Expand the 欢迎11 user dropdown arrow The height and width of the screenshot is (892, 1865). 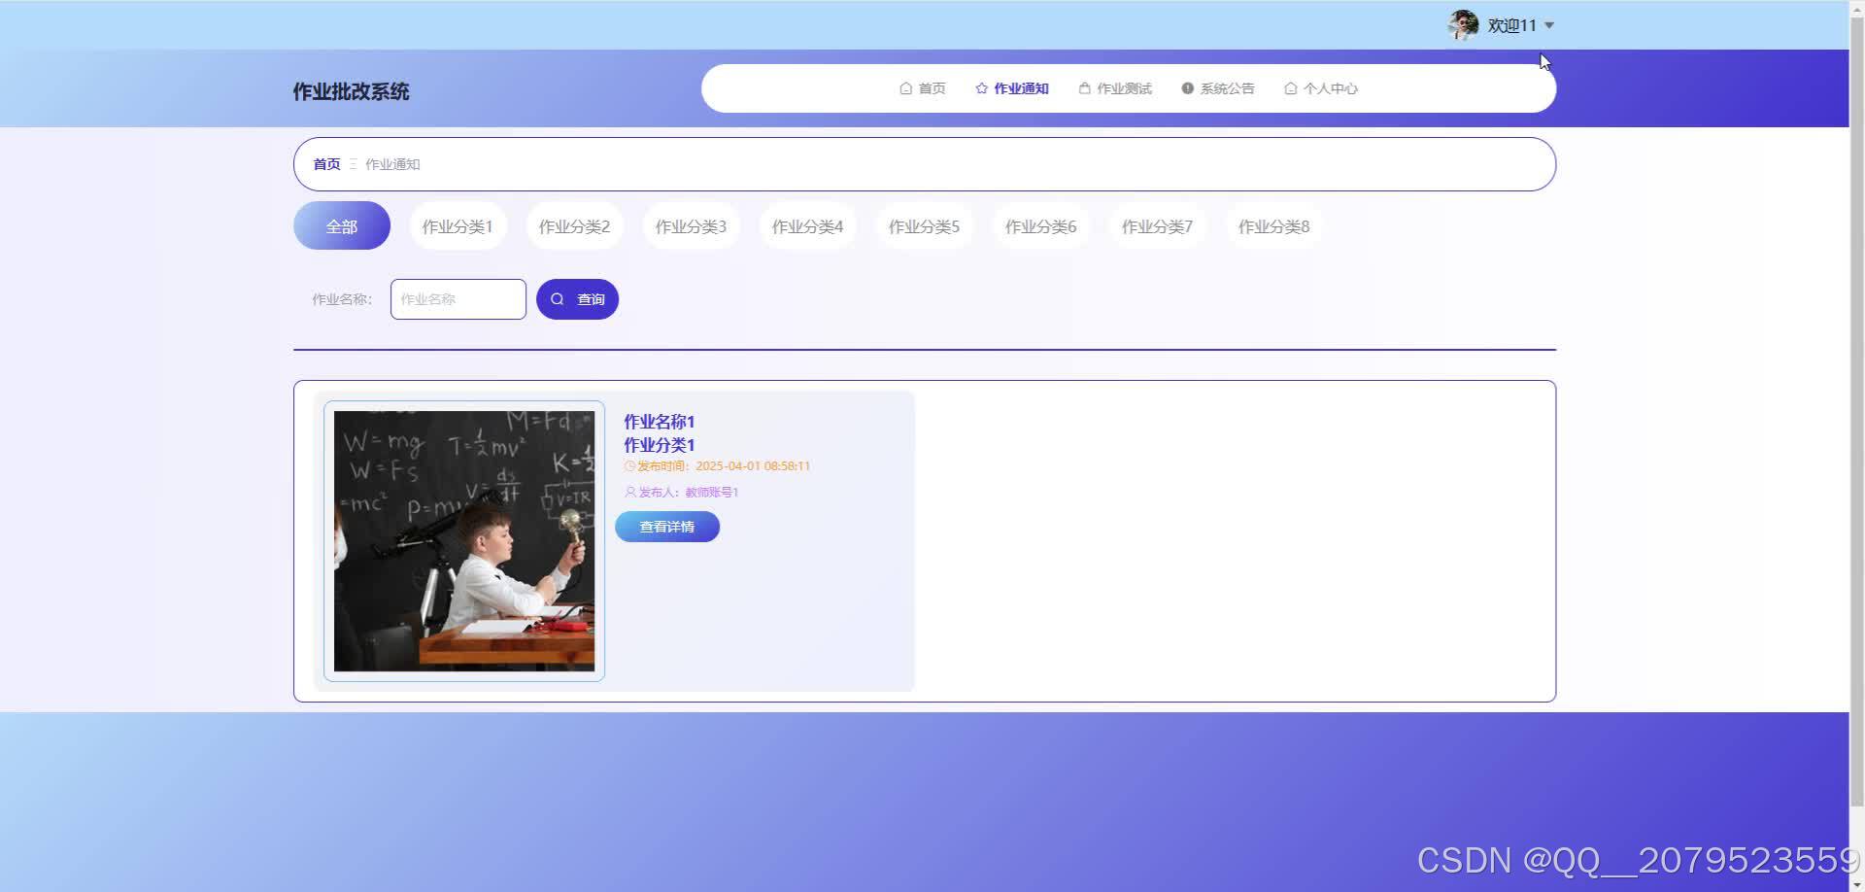(x=1549, y=26)
